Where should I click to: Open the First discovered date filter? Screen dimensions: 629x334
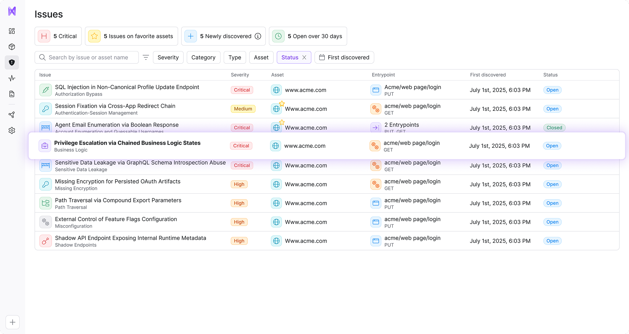(344, 57)
